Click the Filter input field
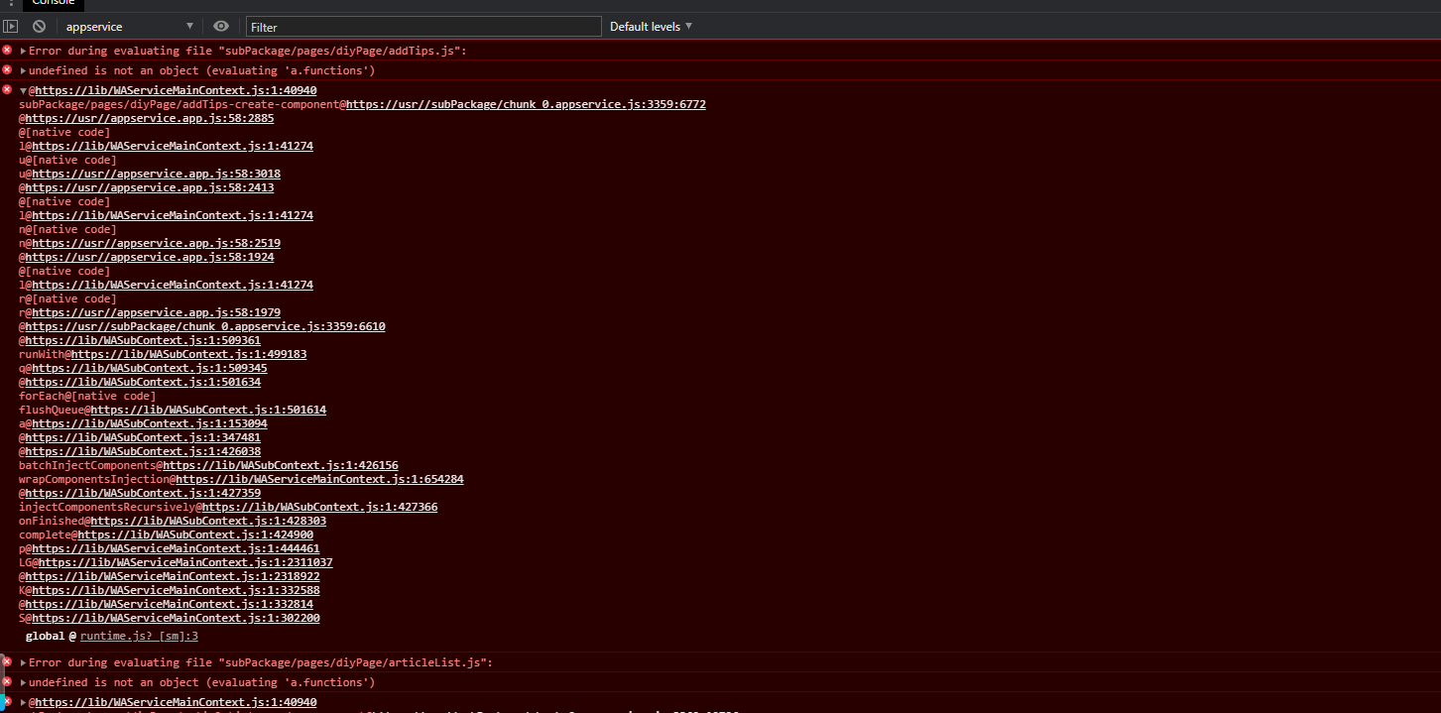The image size is (1441, 713). pos(423,27)
